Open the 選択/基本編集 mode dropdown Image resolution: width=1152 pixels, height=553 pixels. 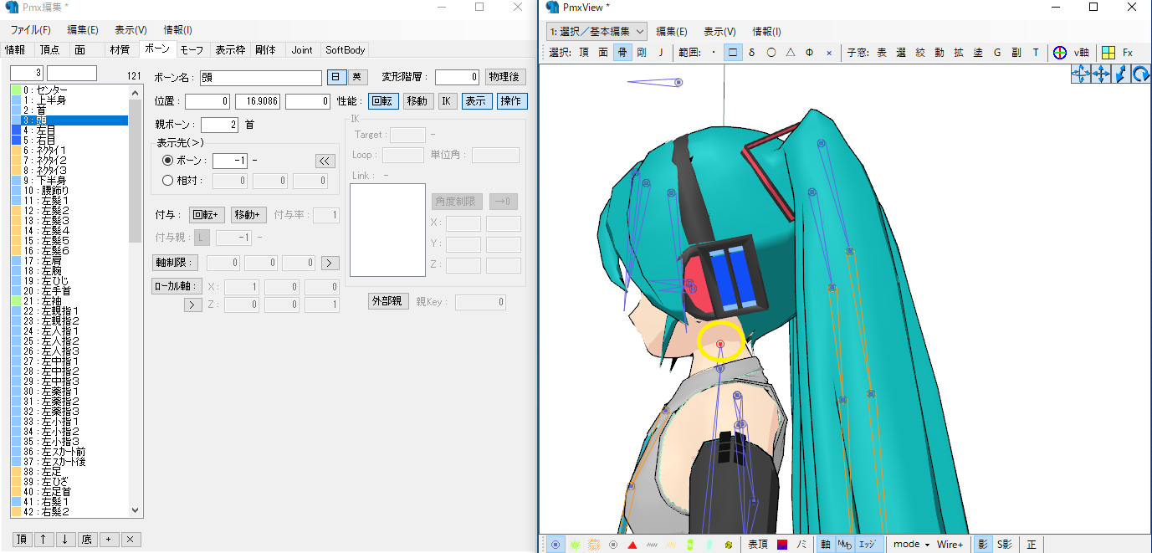pos(597,31)
